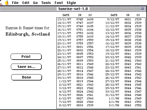Click sunrise time 0801
Image resolution: width=147 pixels, height=110 pixels.
click(x=80, y=47)
